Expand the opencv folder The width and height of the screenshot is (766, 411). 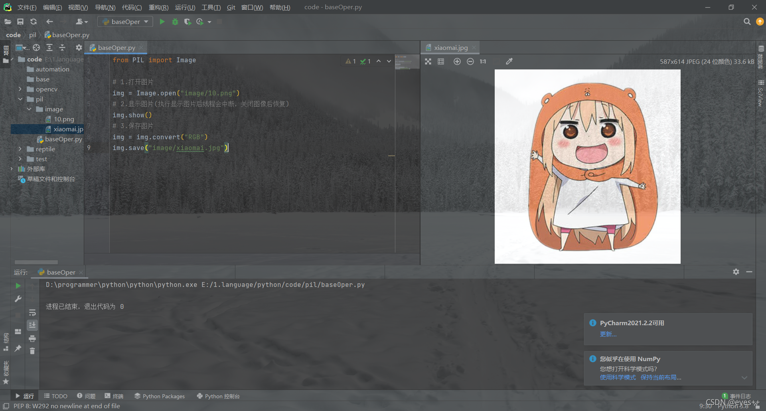pos(20,89)
